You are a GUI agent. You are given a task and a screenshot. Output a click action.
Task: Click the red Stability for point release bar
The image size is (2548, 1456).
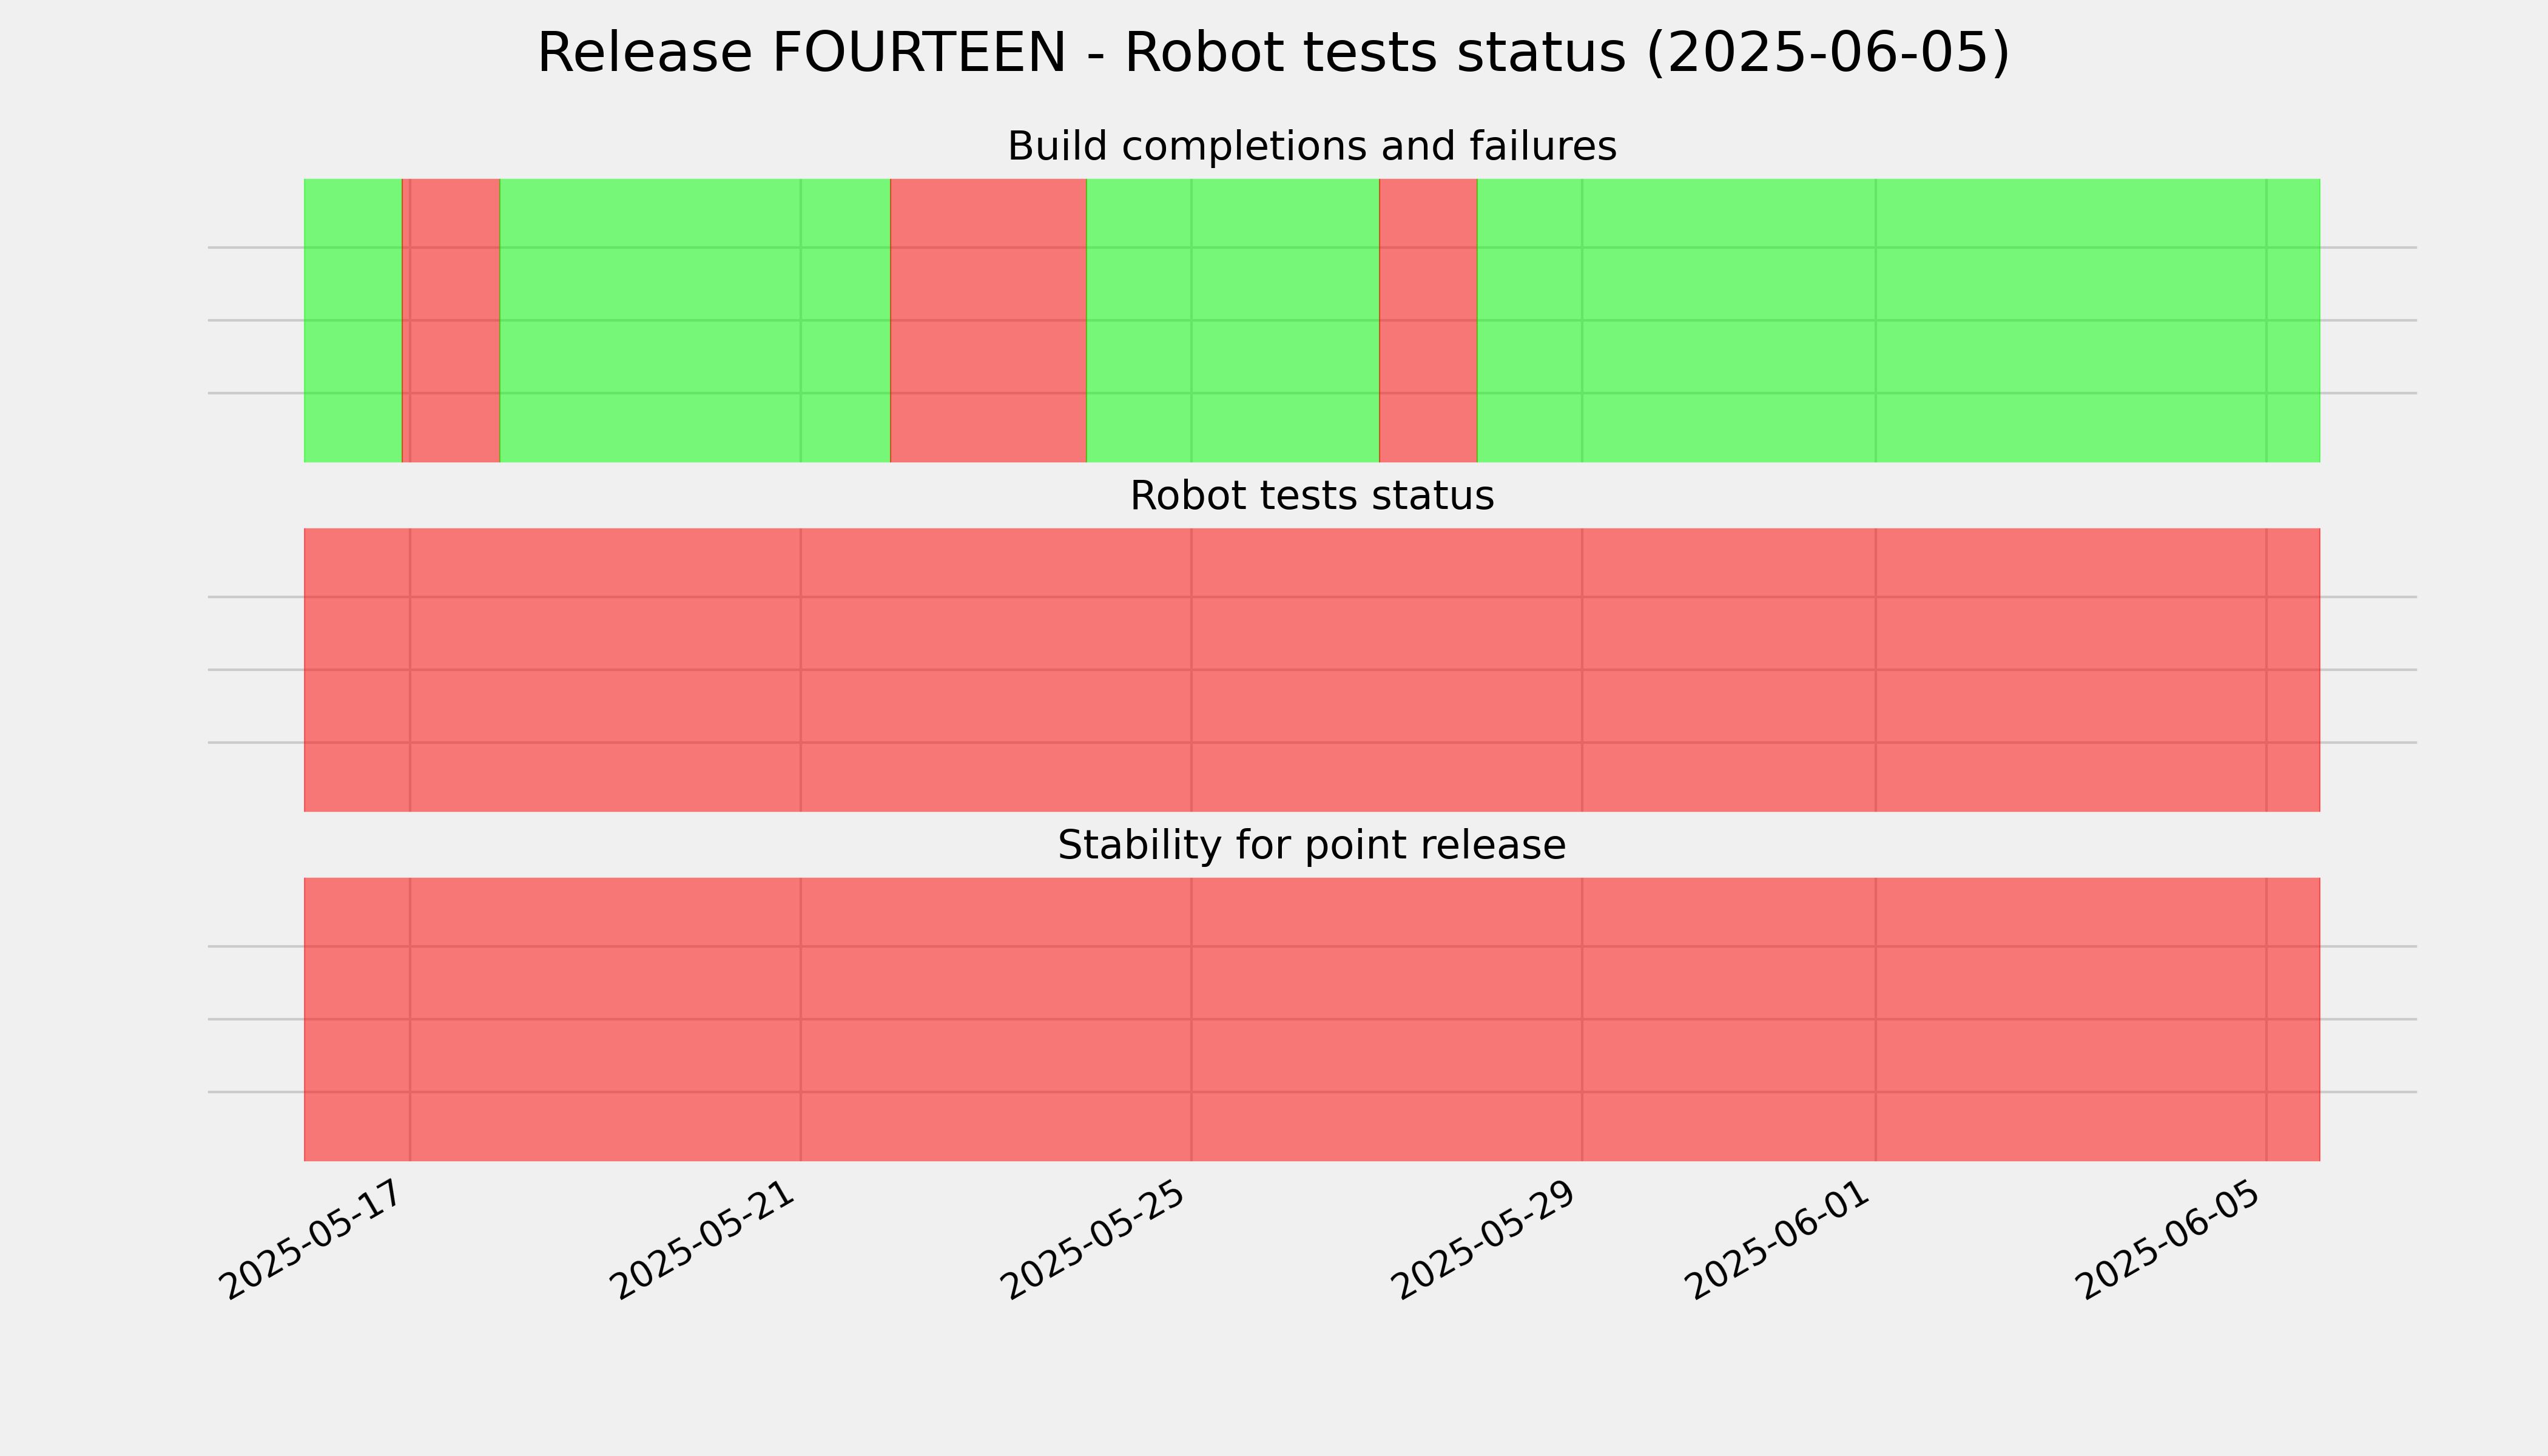click(1312, 1019)
